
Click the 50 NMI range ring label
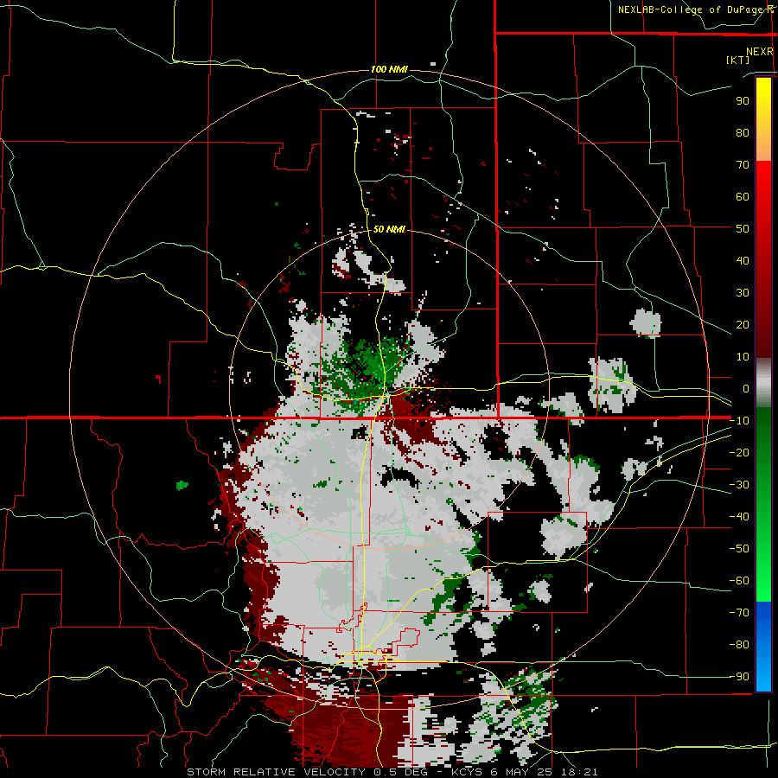pyautogui.click(x=389, y=229)
